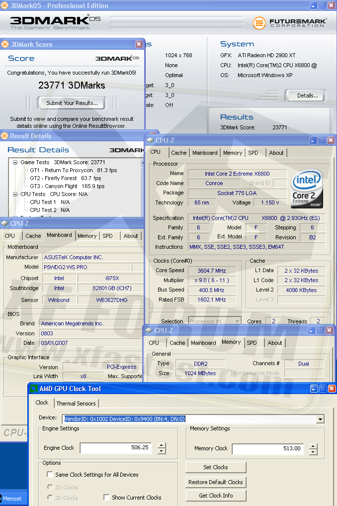This screenshot has width=337, height=506.
Task: Click the 3DMark05 main window title icon
Action: 4,5
